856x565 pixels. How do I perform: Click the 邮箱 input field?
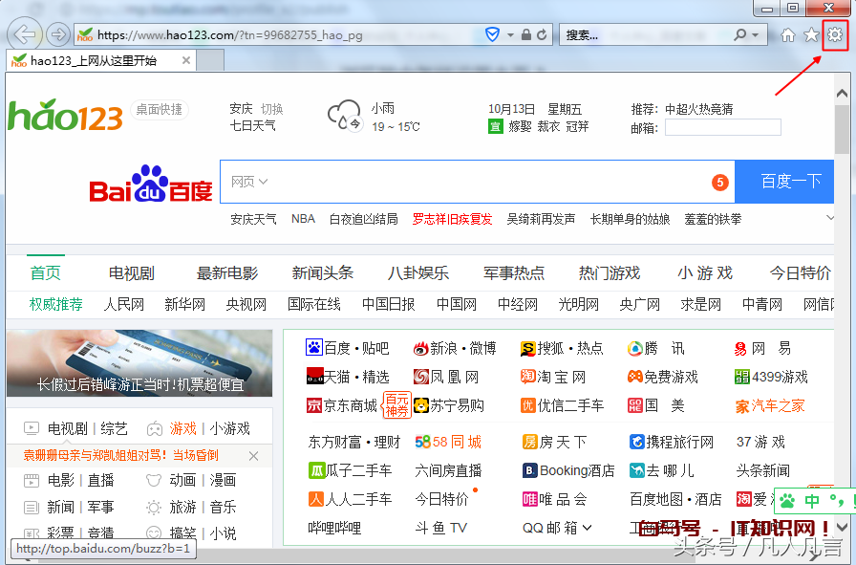click(x=722, y=127)
